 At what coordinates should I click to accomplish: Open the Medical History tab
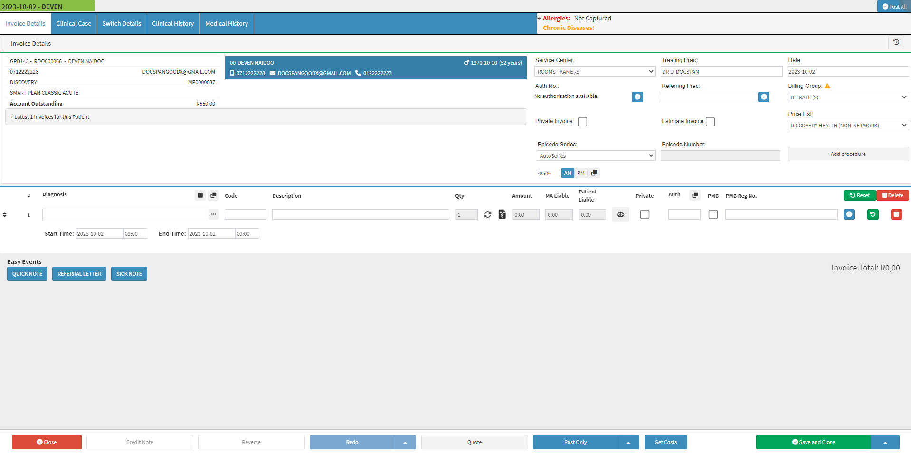pos(227,24)
